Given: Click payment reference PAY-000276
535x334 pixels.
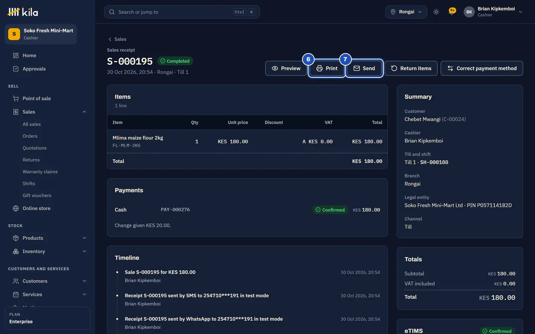Looking at the screenshot, I should [x=175, y=210].
